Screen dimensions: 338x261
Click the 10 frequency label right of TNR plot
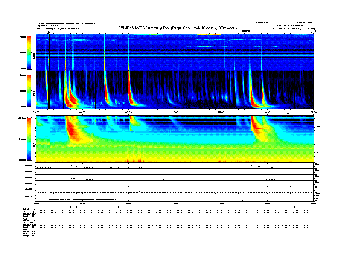tap(317, 152)
